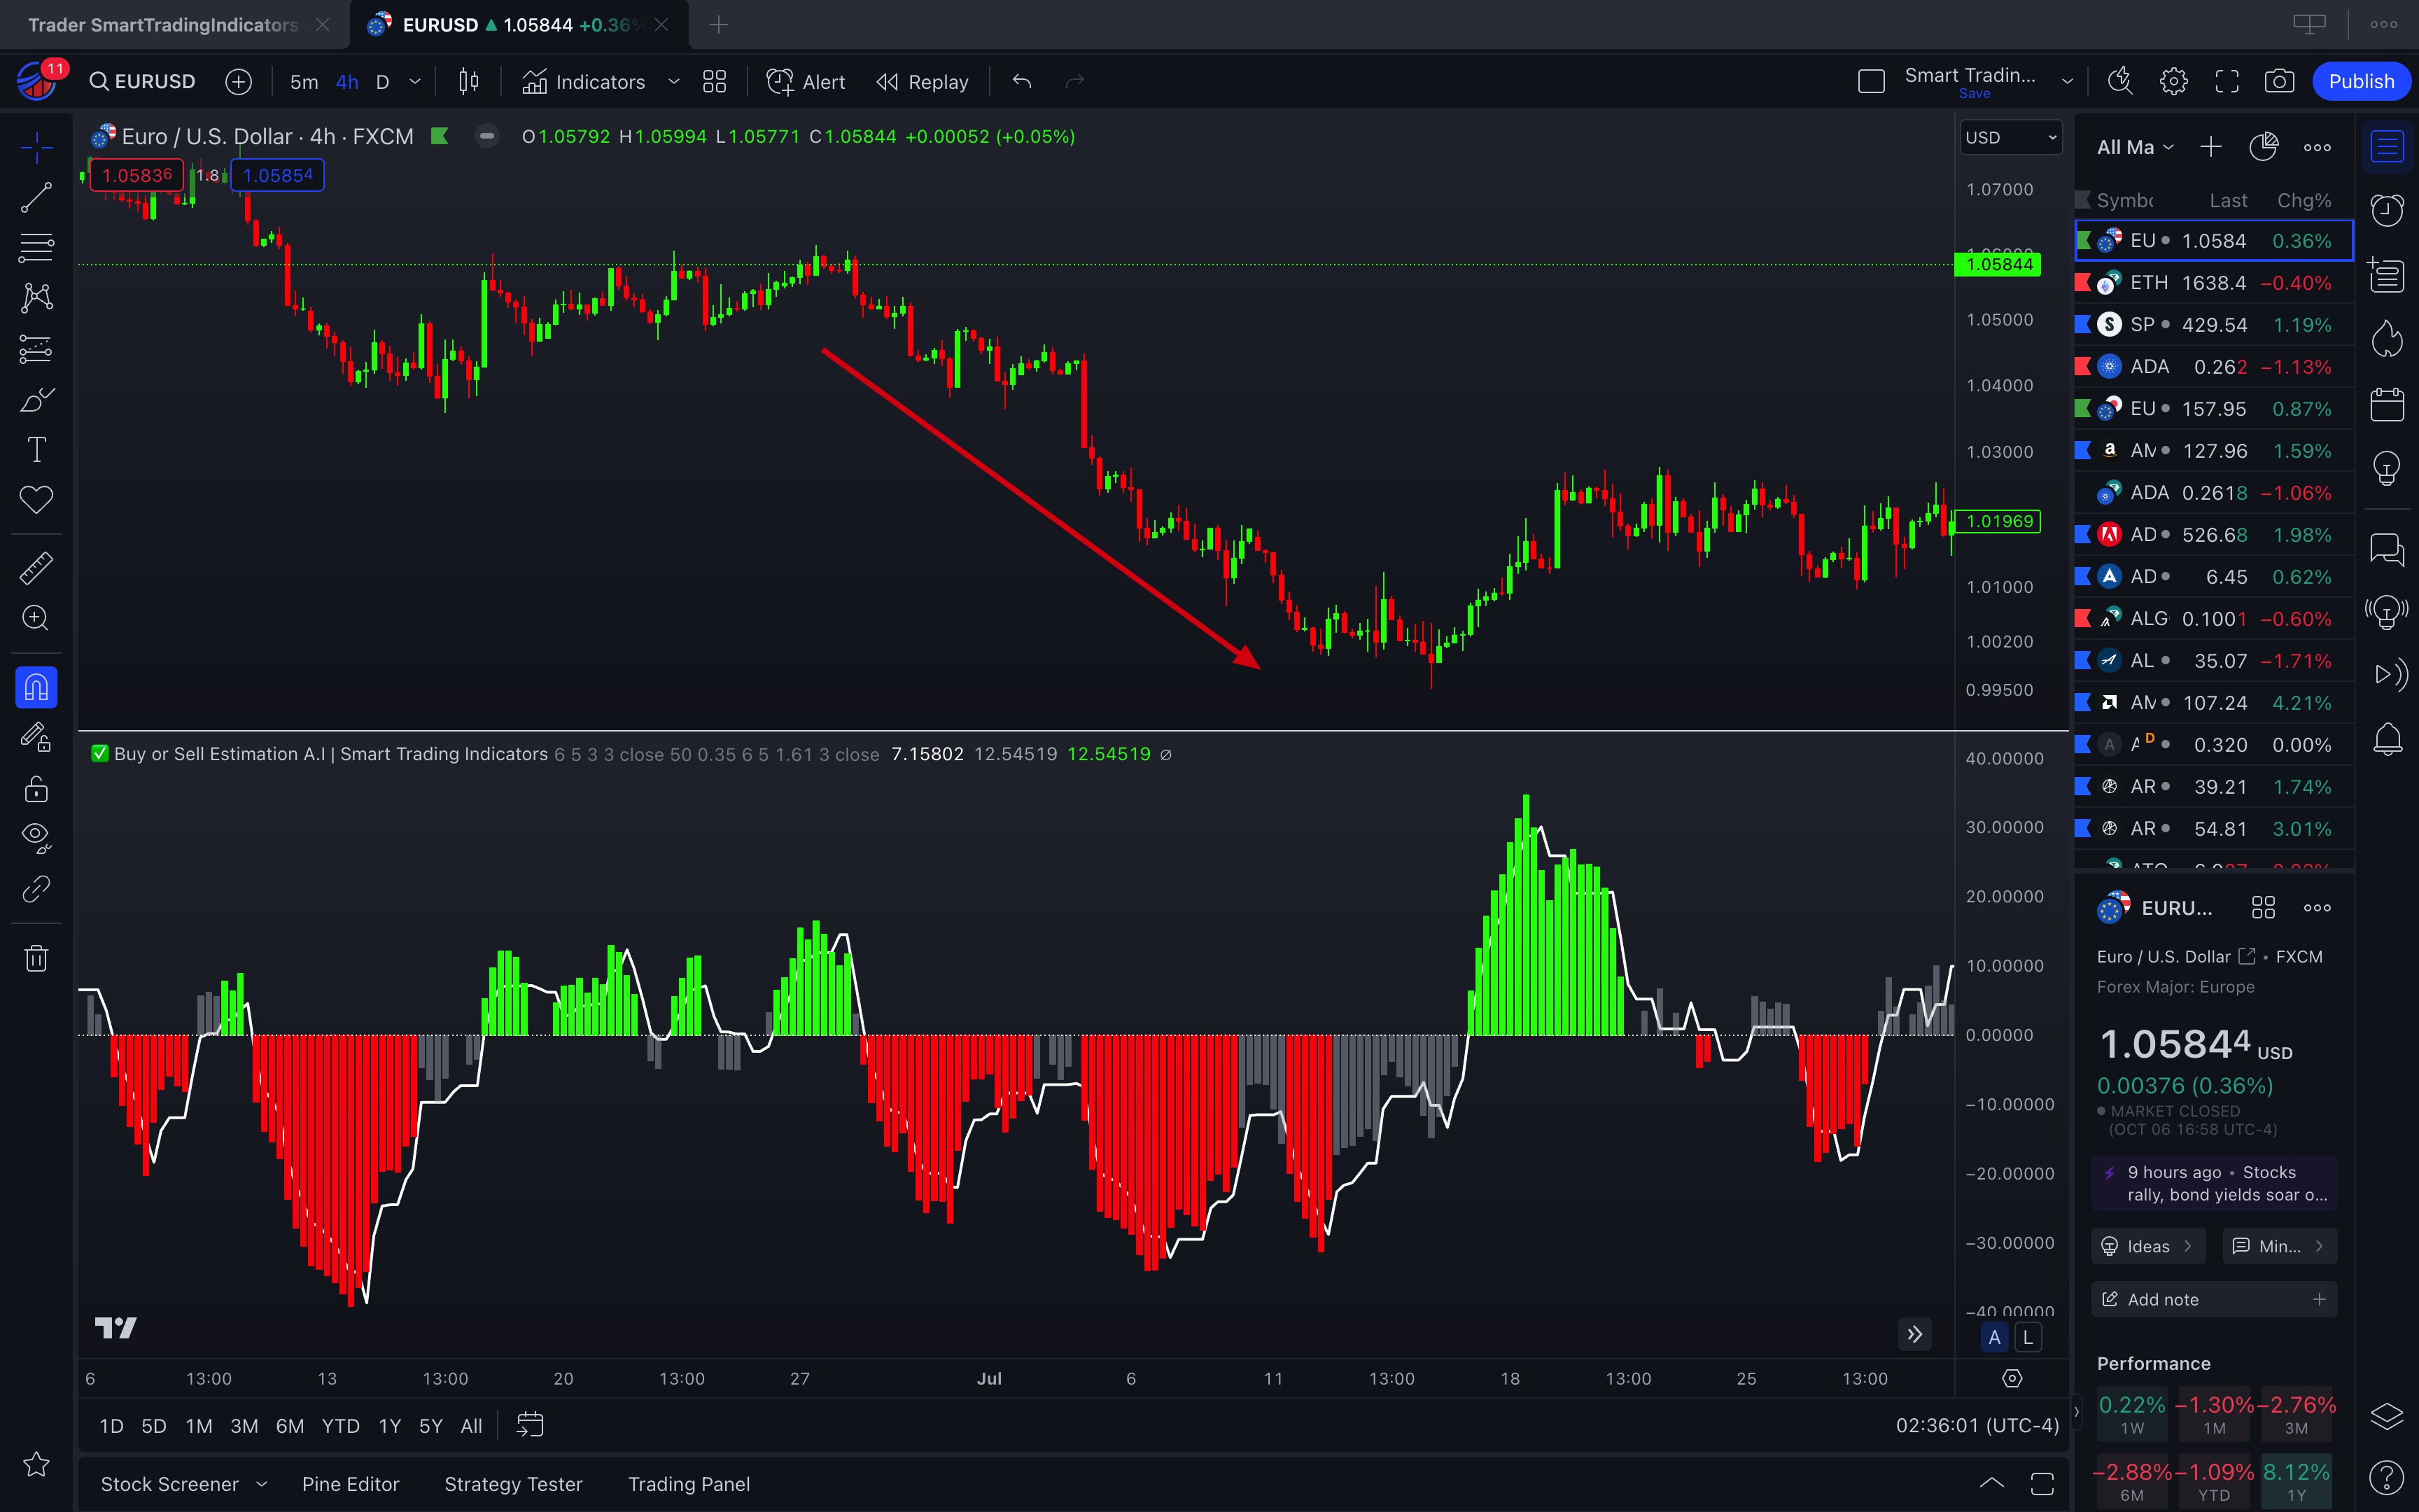Image resolution: width=2419 pixels, height=1512 pixels.
Task: Select the trend line drawing tool
Action: click(36, 198)
